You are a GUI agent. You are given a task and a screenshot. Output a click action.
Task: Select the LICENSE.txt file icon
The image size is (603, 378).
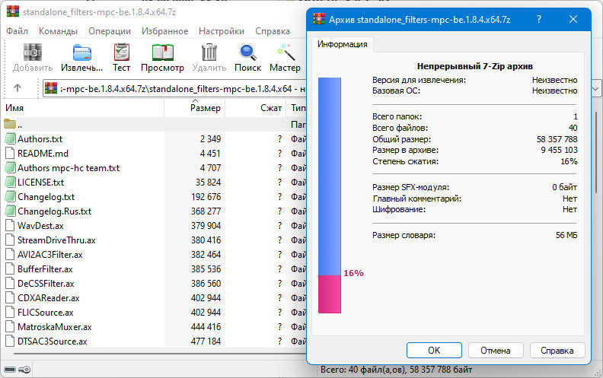click(x=11, y=182)
